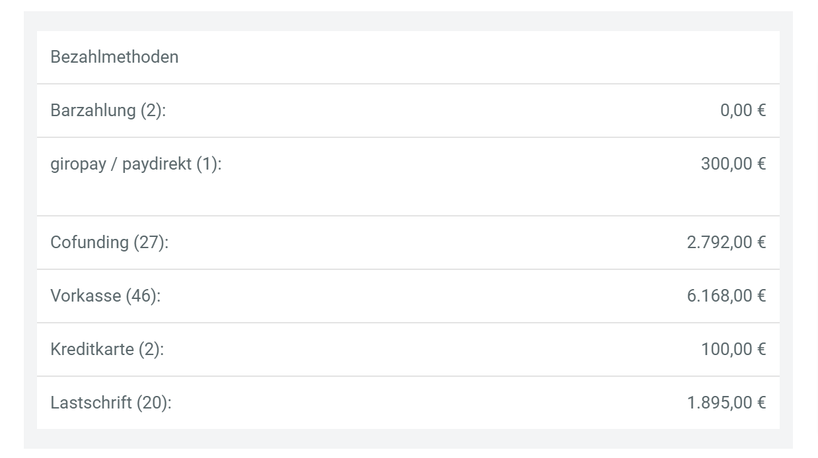Screen dimensions: 818x458
Task: Open the Lastschrift payment entry
Action: (91, 403)
